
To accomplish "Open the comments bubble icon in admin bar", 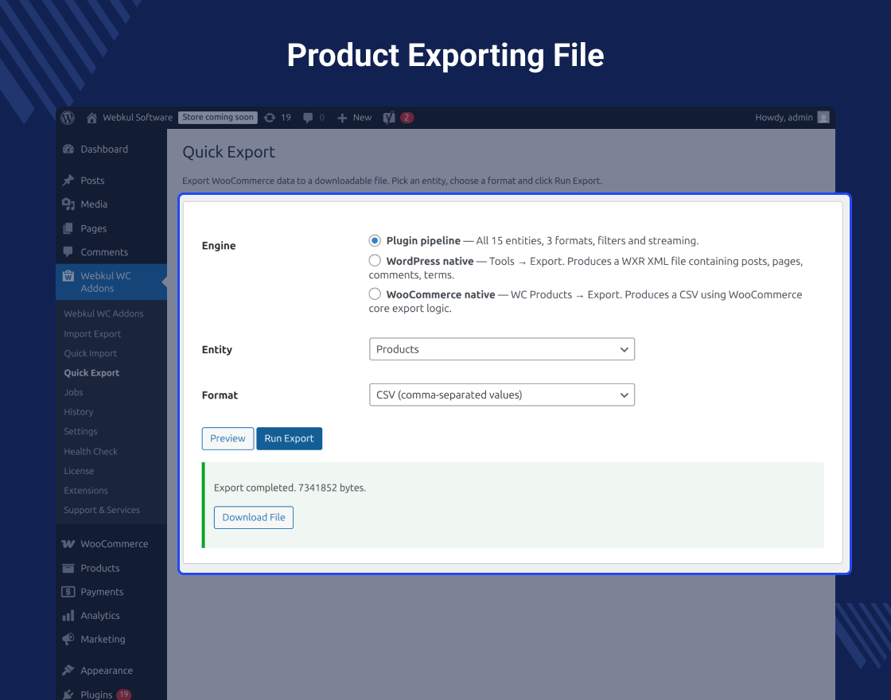I will (x=308, y=118).
